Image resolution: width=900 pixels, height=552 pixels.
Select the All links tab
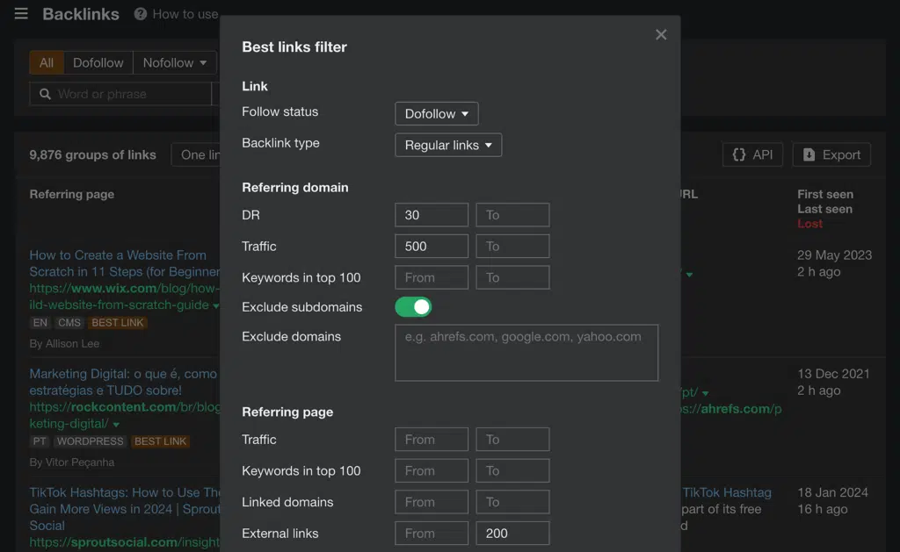click(47, 62)
